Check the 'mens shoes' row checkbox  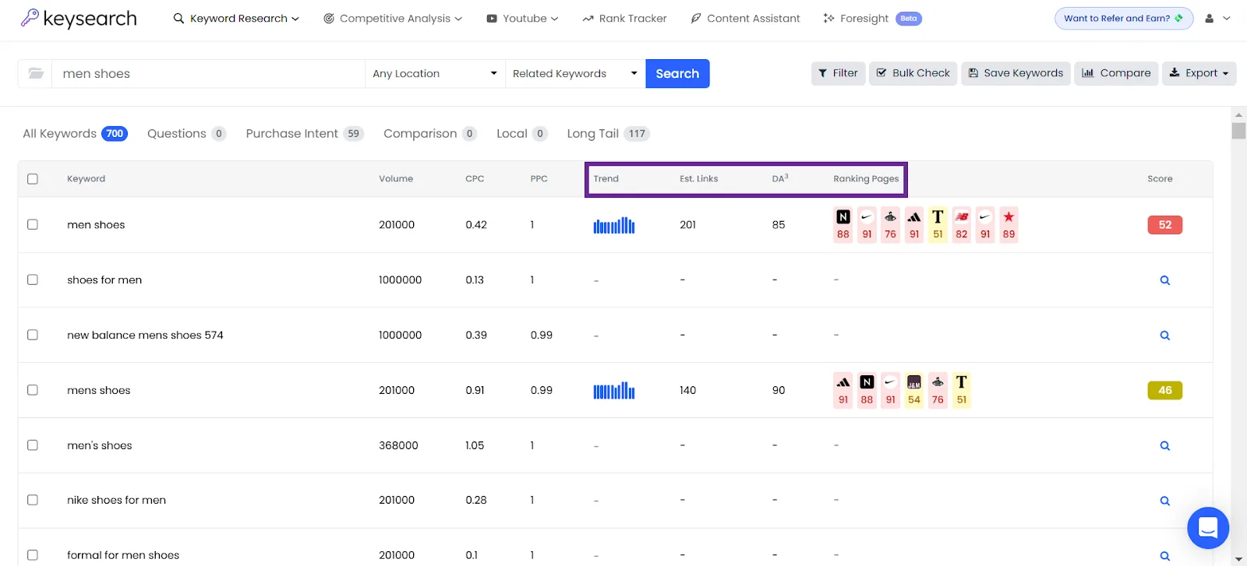coord(33,390)
